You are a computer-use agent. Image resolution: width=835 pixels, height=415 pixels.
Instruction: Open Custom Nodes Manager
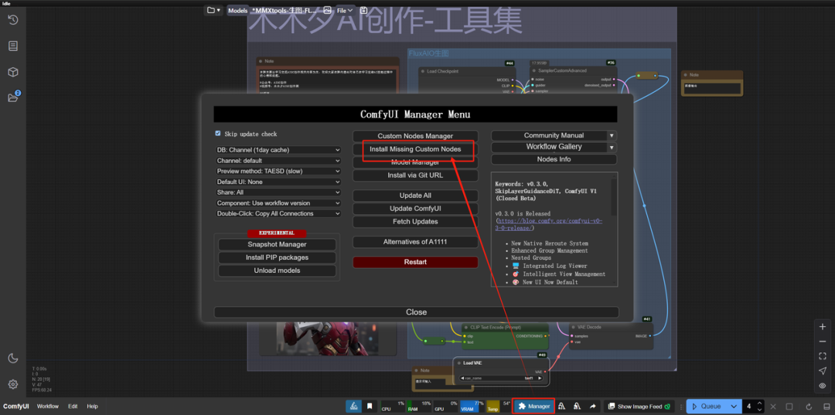[x=415, y=136]
